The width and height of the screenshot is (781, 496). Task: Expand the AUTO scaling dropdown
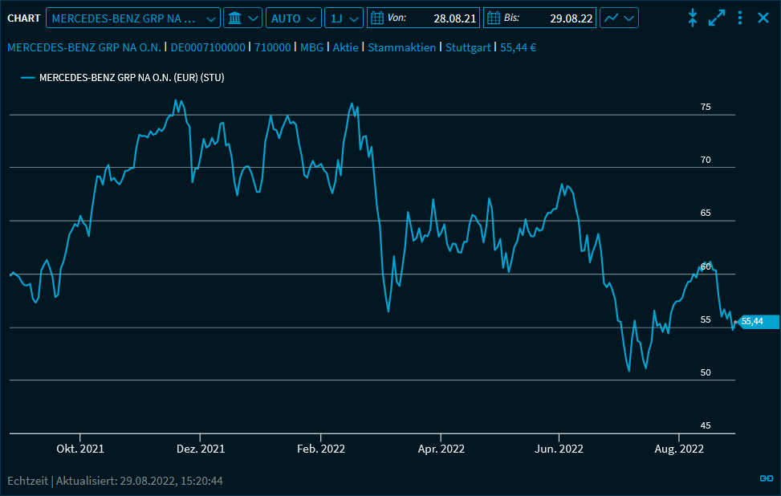tap(293, 18)
